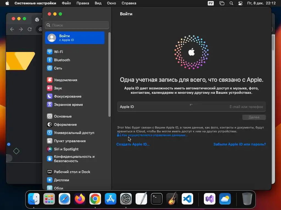The height and width of the screenshot is (210, 281).
Task: Open App Store from the Dock
Action: click(111, 199)
